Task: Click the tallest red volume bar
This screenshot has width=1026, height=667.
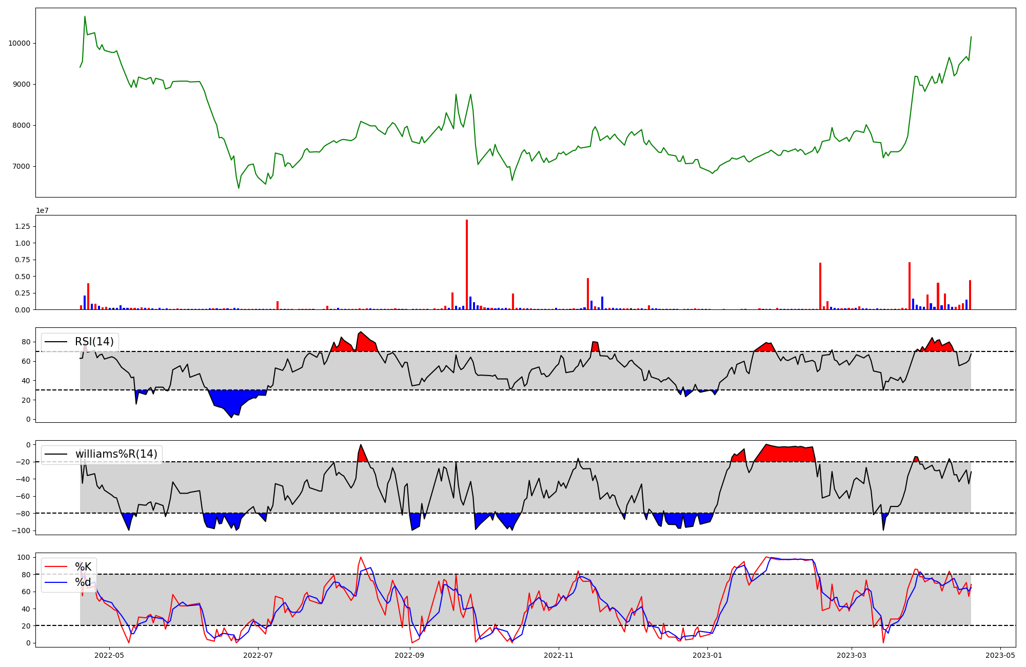Action: 467,265
